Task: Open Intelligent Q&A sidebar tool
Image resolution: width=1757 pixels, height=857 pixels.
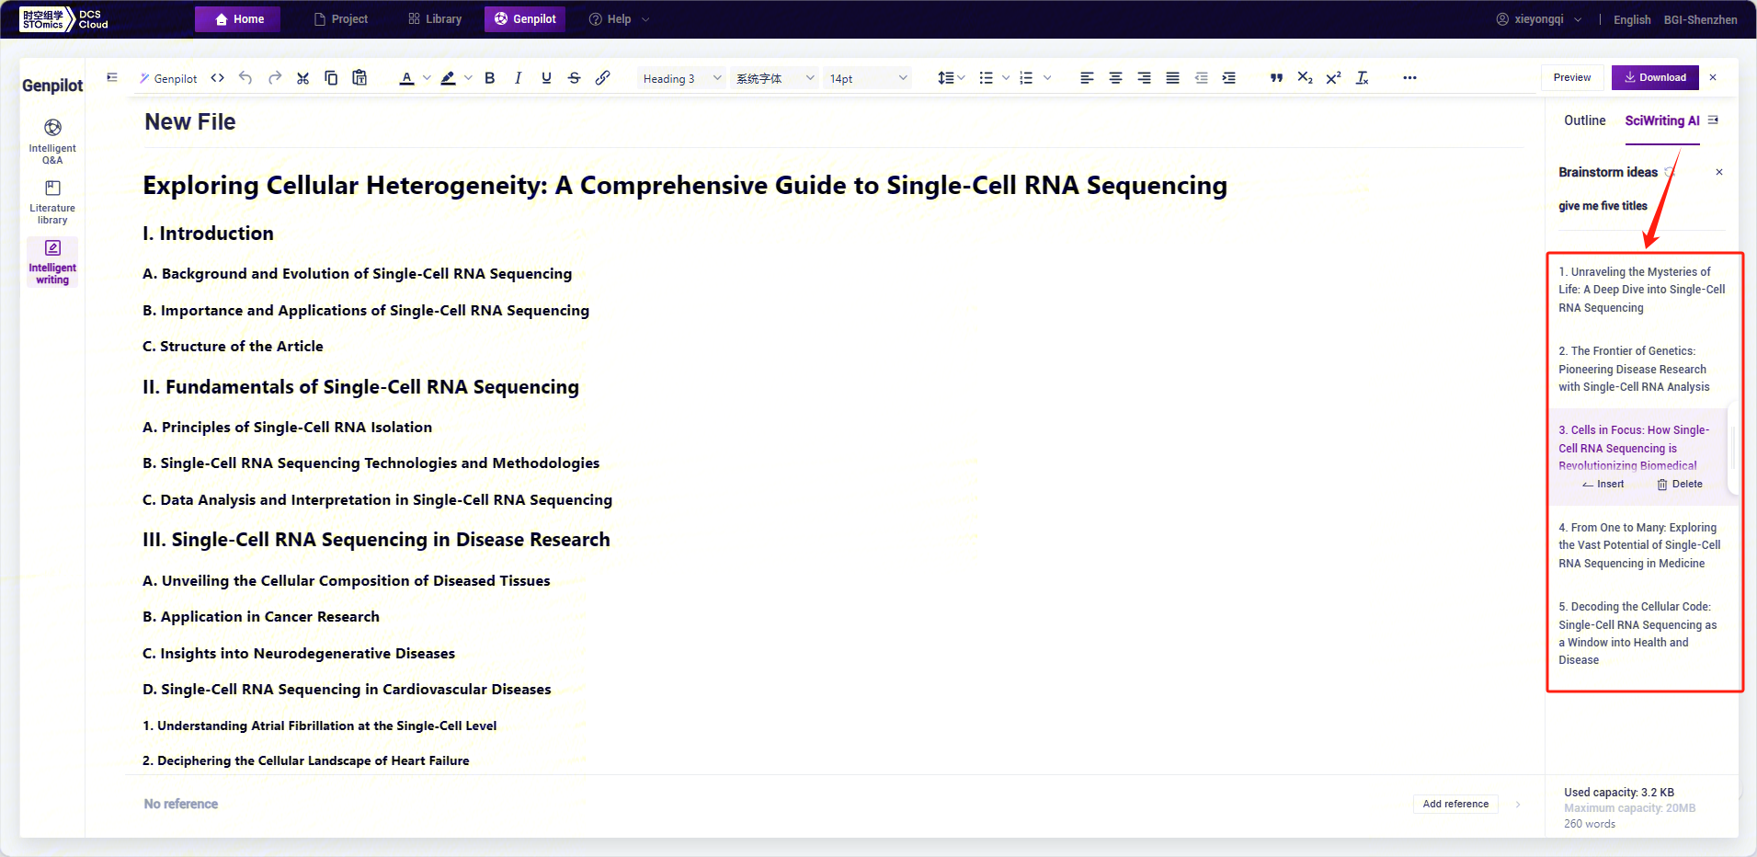Action: pyautogui.click(x=52, y=141)
